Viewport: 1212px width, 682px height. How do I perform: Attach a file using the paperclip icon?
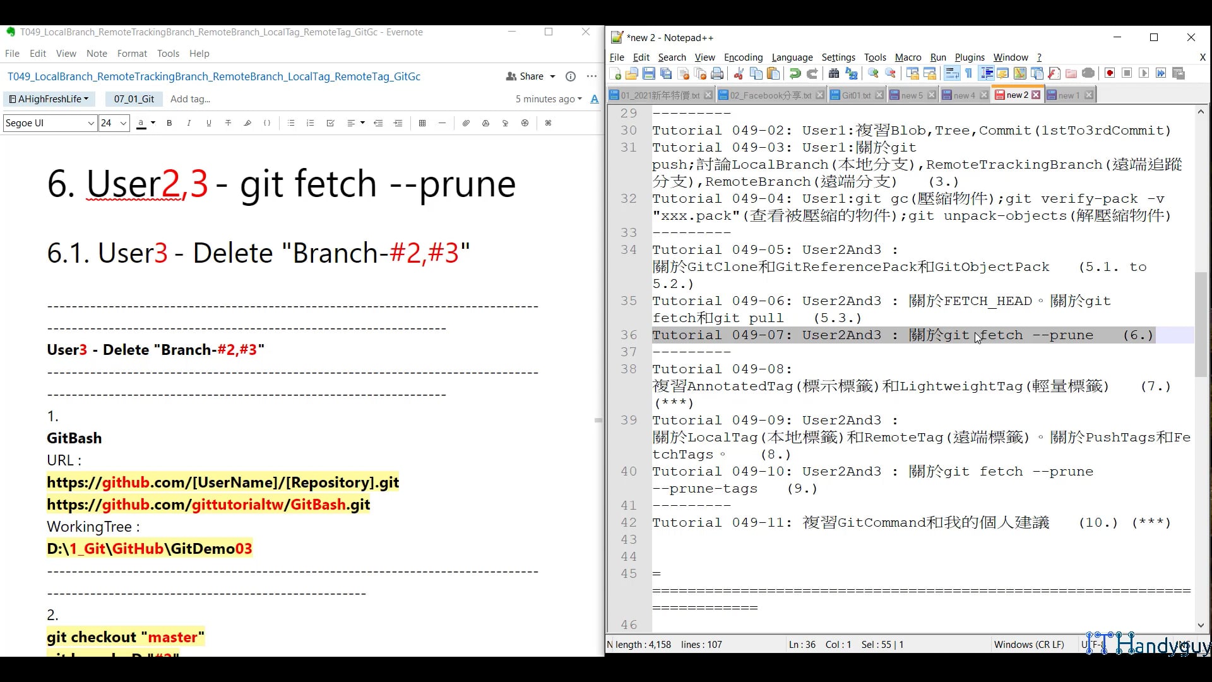click(465, 123)
